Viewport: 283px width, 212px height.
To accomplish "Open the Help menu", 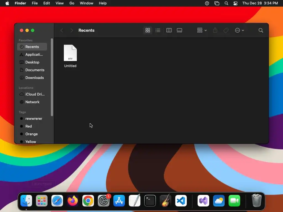I will tap(103, 3).
